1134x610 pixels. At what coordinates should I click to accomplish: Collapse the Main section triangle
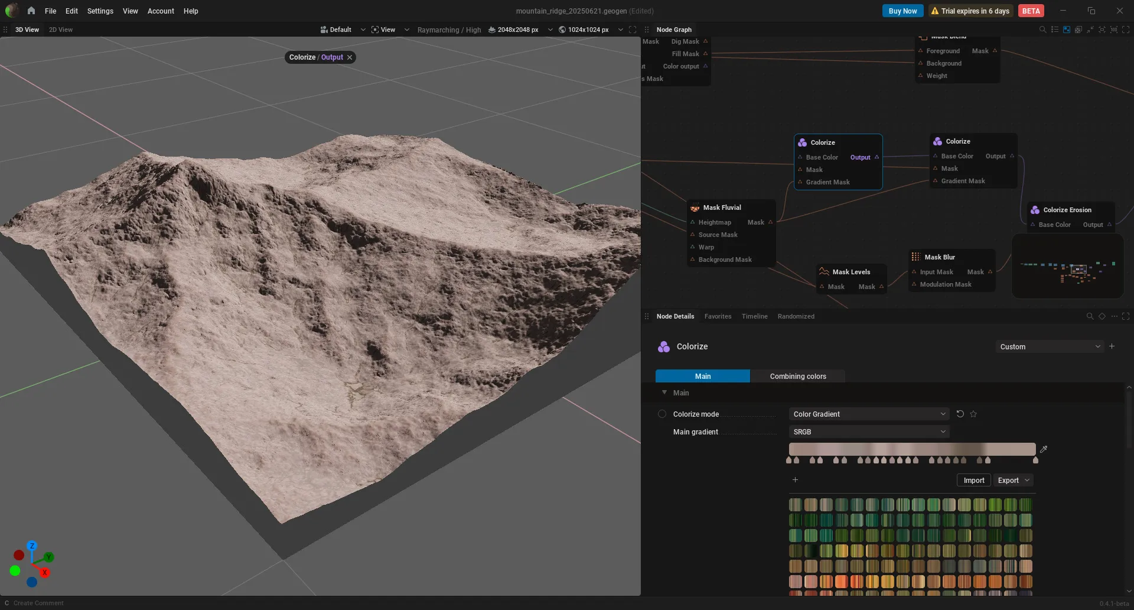tap(664, 392)
